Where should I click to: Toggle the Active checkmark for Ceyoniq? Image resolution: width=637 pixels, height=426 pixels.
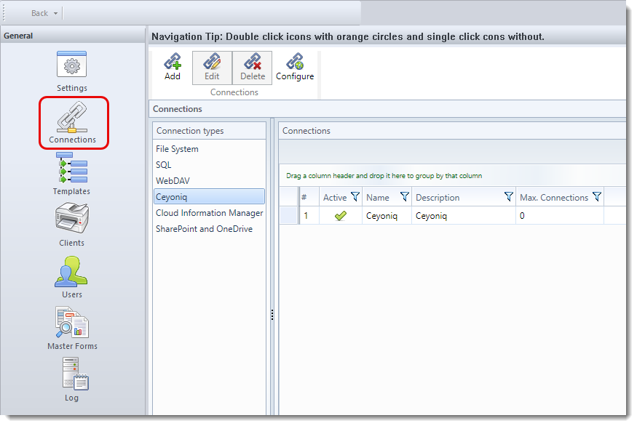tap(340, 216)
